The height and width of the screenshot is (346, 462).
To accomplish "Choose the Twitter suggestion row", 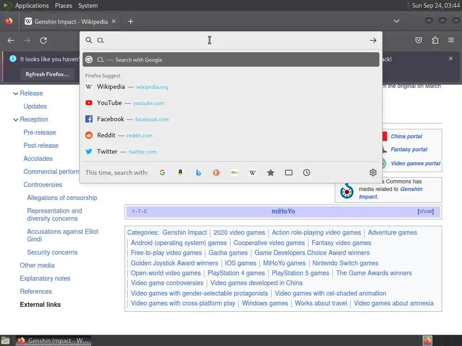I will [x=231, y=151].
